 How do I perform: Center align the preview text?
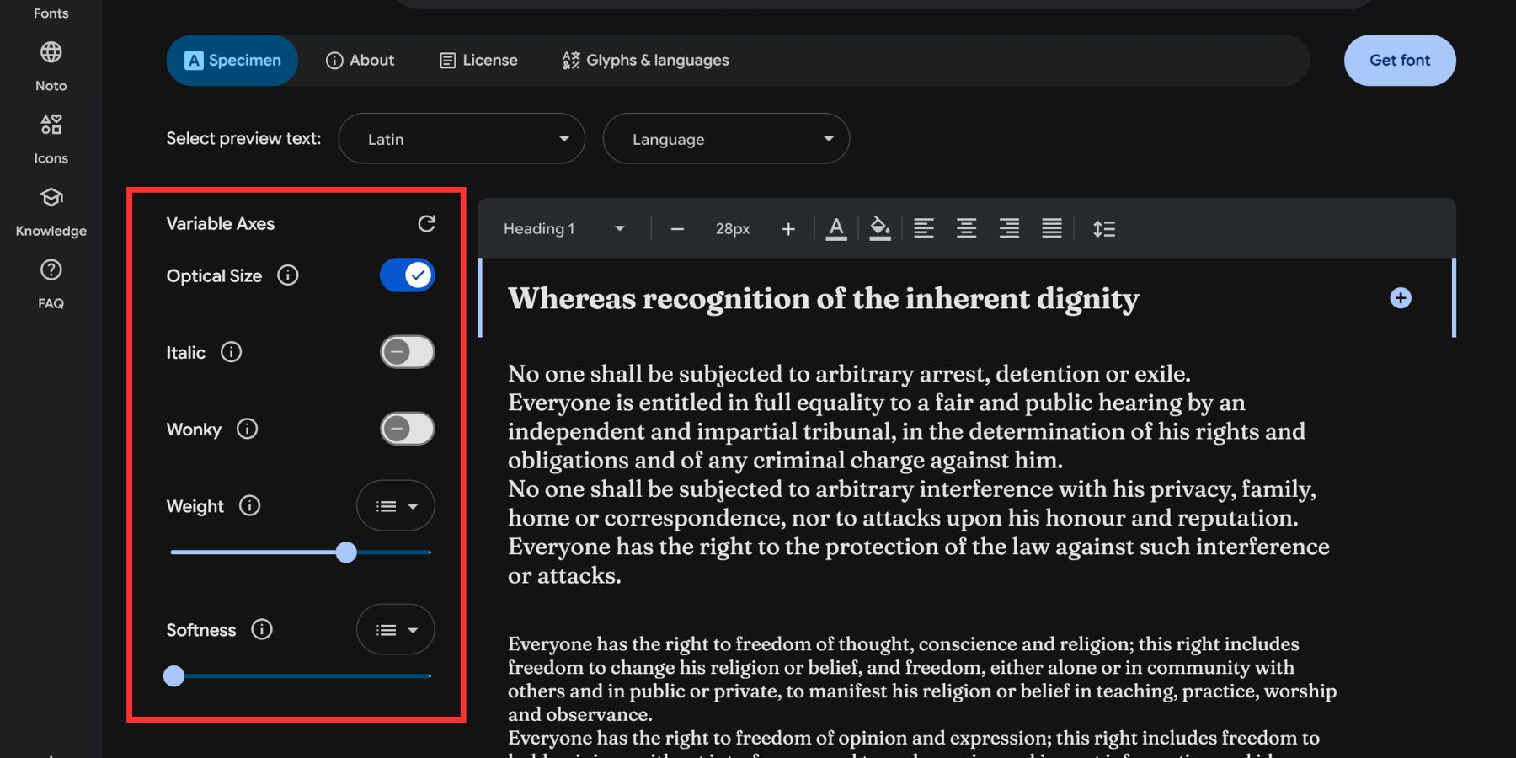coord(967,228)
